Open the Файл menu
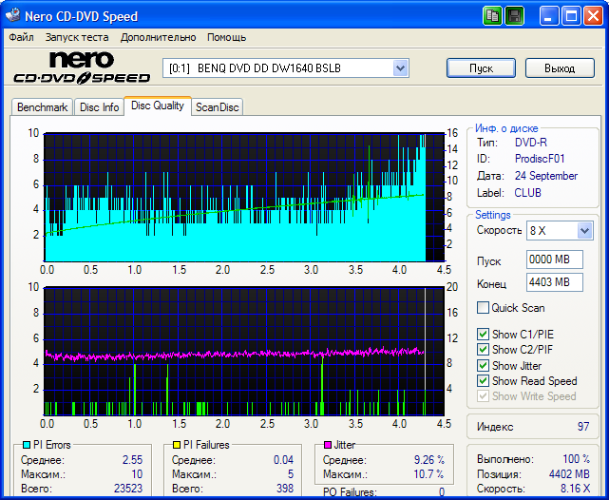This screenshot has width=609, height=500. 21,37
